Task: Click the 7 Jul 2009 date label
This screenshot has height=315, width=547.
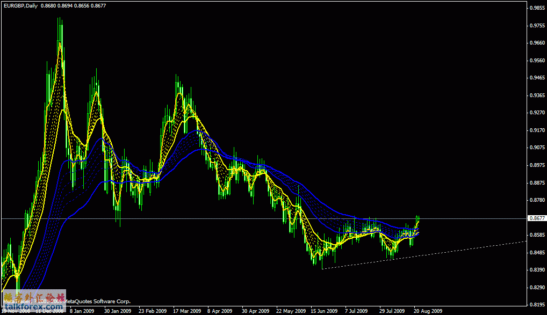Action: point(356,311)
